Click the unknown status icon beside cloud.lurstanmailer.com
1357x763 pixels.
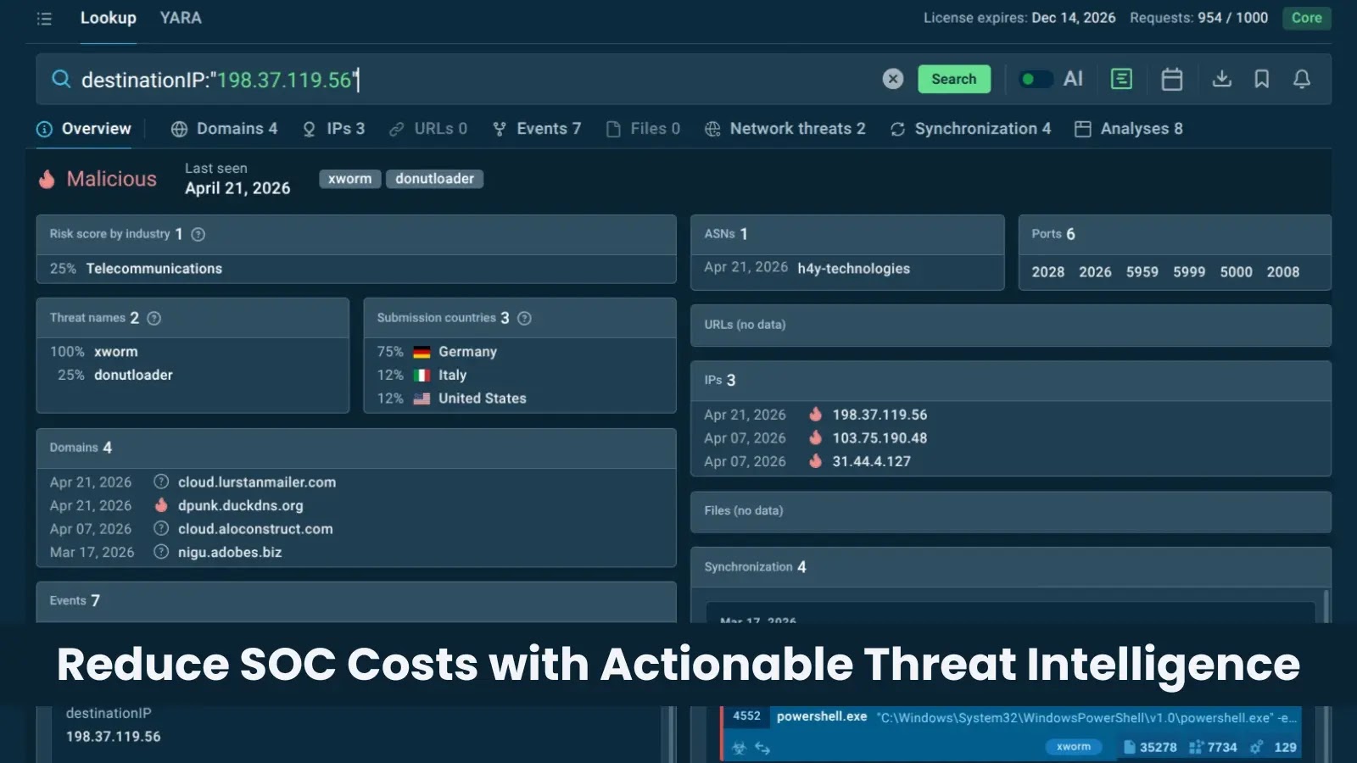161,482
